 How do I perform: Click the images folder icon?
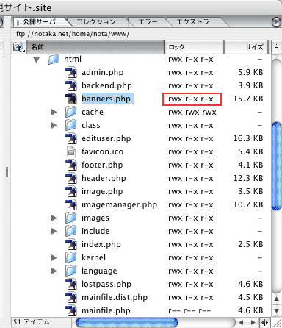coord(71,218)
